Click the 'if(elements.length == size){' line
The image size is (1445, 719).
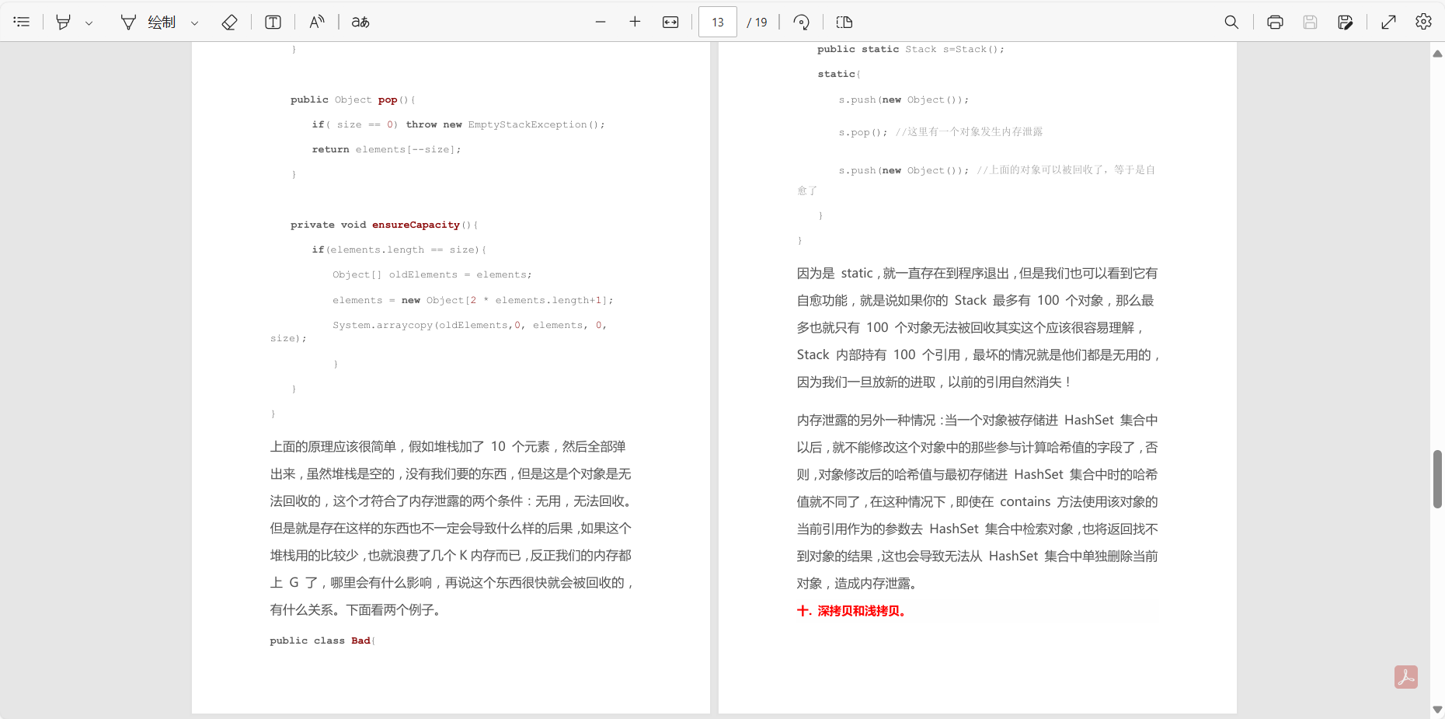click(x=399, y=250)
